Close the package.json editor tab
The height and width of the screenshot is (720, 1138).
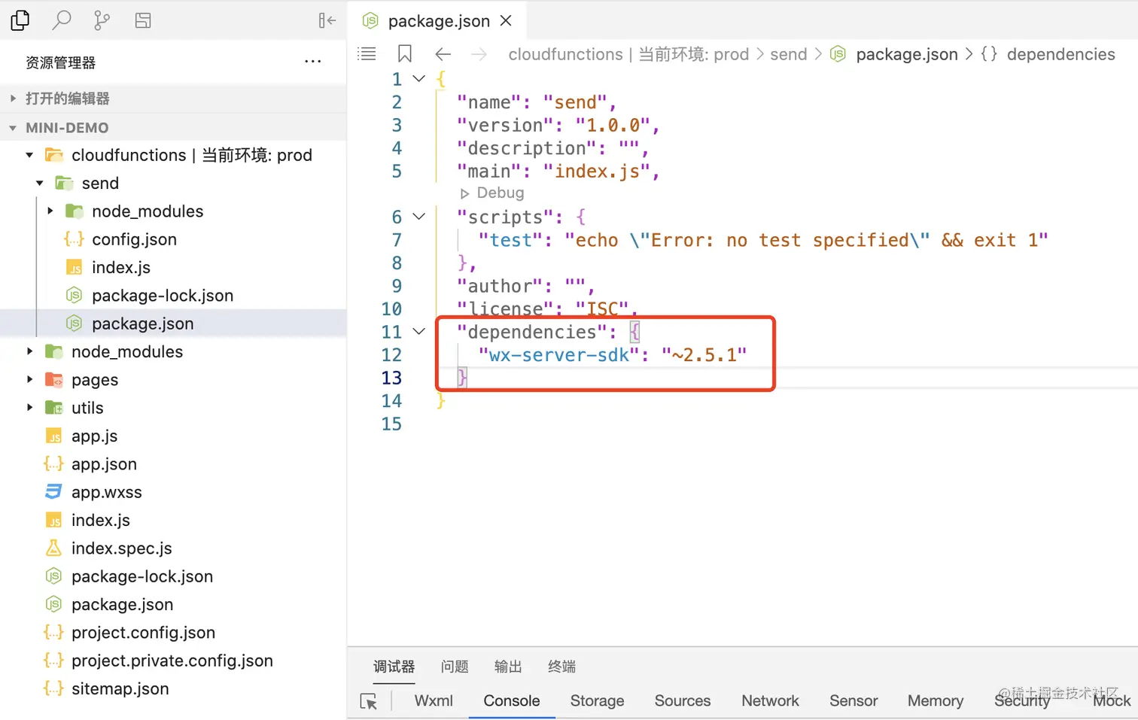pos(506,20)
